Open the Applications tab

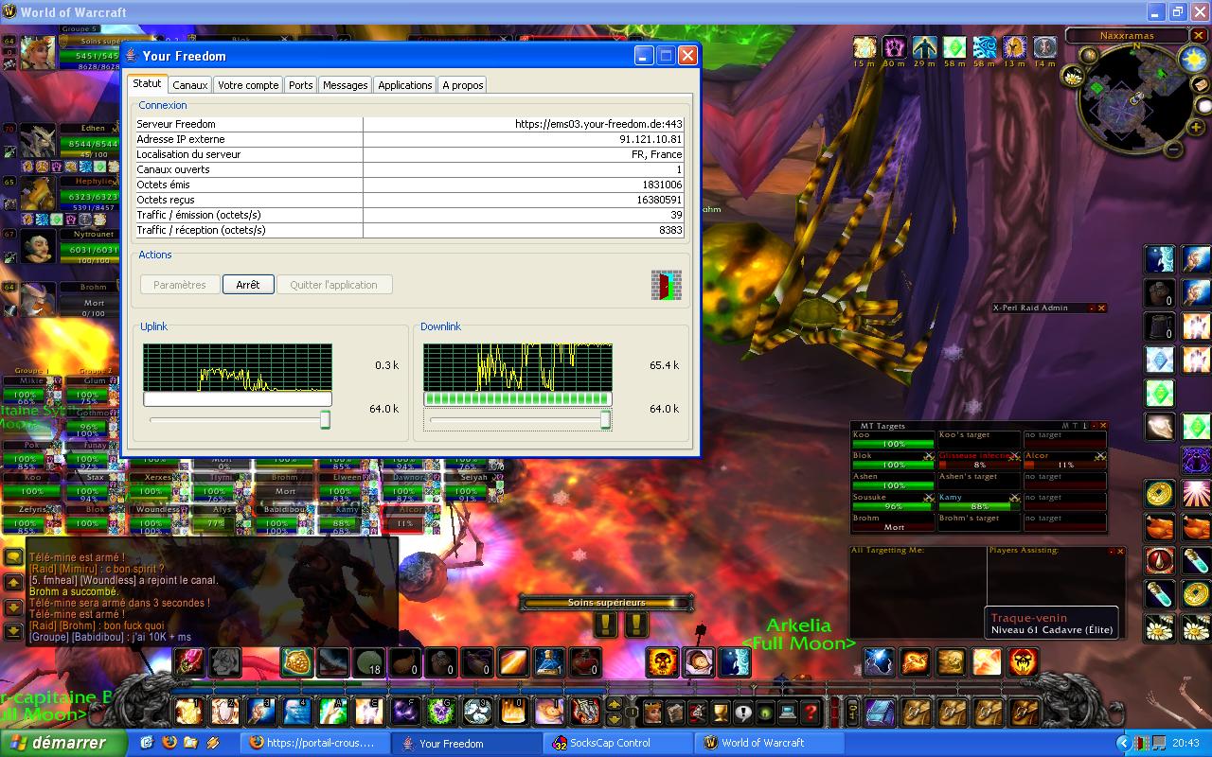[404, 85]
